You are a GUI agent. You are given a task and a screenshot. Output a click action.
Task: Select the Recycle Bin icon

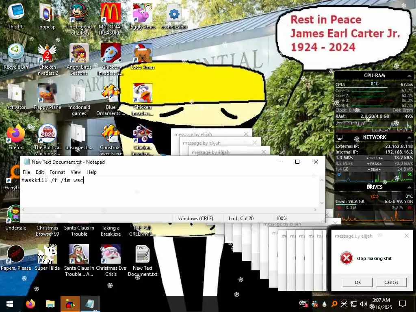pos(16,56)
